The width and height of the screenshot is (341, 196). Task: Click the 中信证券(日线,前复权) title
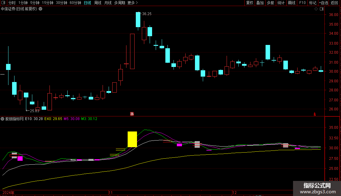pos(19,9)
